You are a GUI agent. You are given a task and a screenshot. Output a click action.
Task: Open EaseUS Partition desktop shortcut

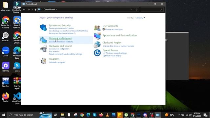(x=17, y=23)
